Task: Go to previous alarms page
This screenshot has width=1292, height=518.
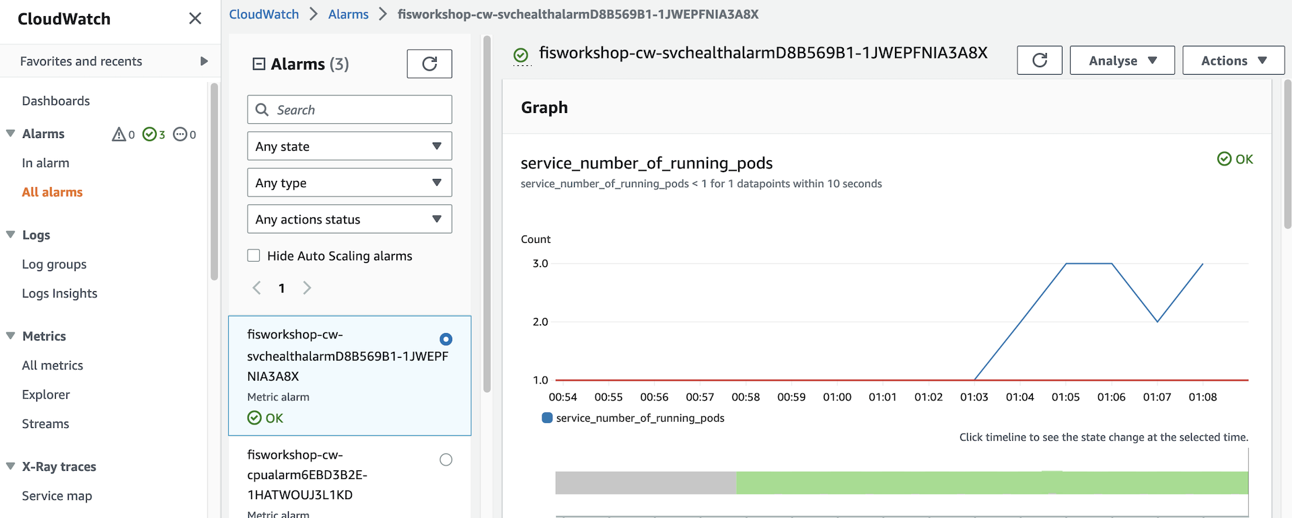Action: (256, 288)
